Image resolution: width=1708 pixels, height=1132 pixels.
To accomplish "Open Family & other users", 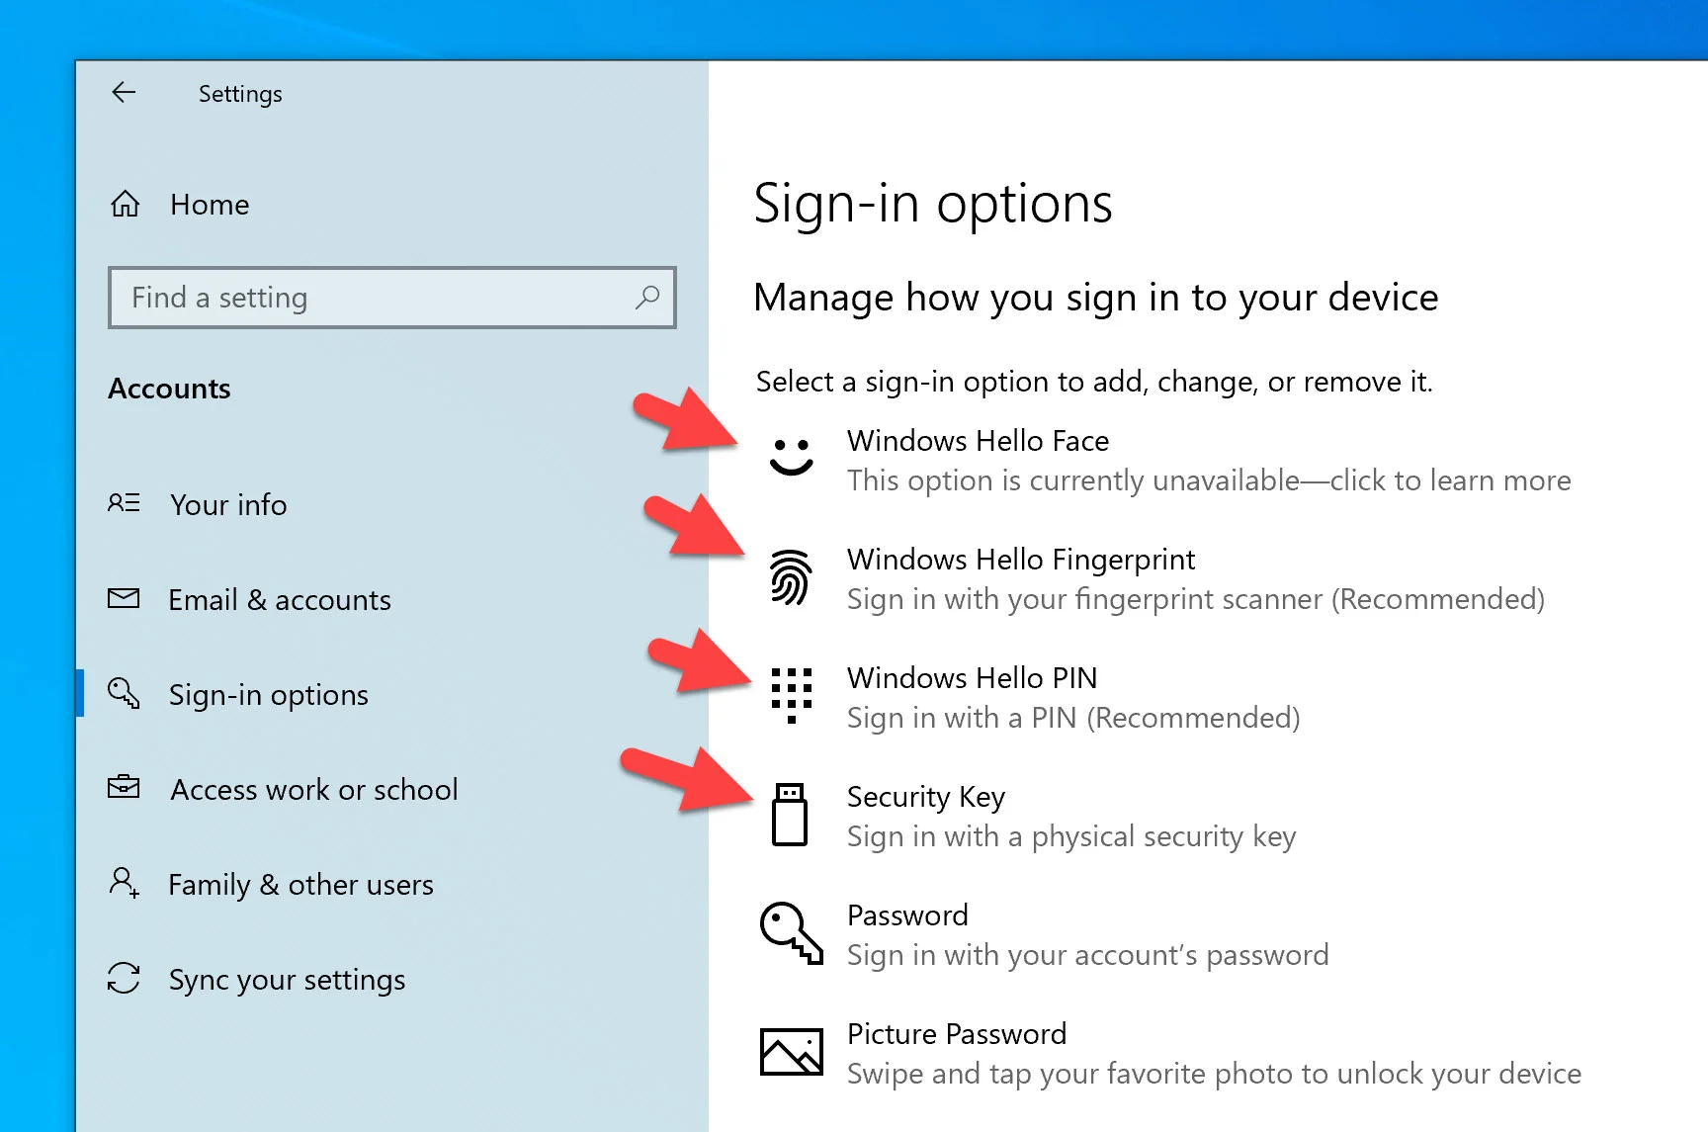I will 391,884.
